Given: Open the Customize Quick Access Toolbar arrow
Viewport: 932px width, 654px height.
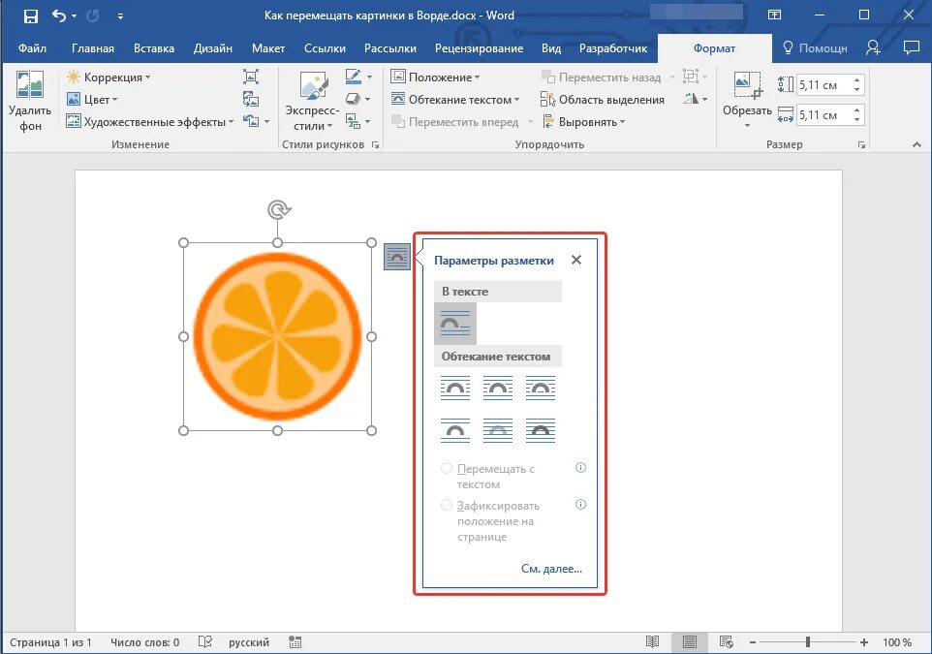Looking at the screenshot, I should click(121, 16).
